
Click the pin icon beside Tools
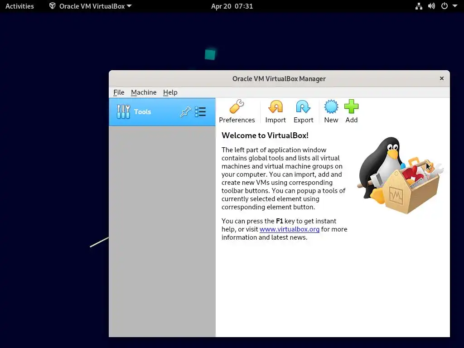185,112
